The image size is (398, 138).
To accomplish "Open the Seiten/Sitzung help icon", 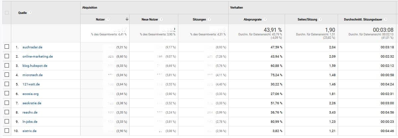I will (321, 20).
